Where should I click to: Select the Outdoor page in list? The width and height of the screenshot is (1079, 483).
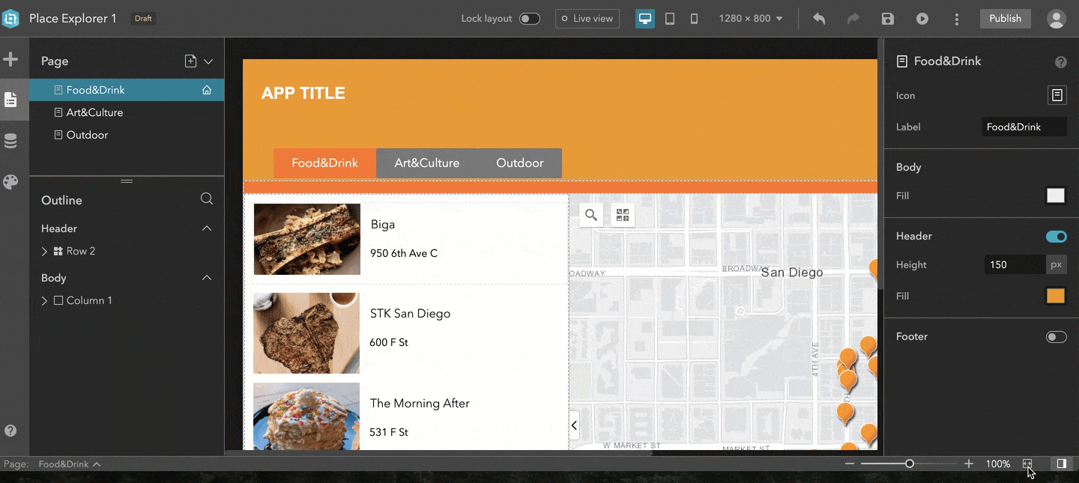pyautogui.click(x=127, y=135)
